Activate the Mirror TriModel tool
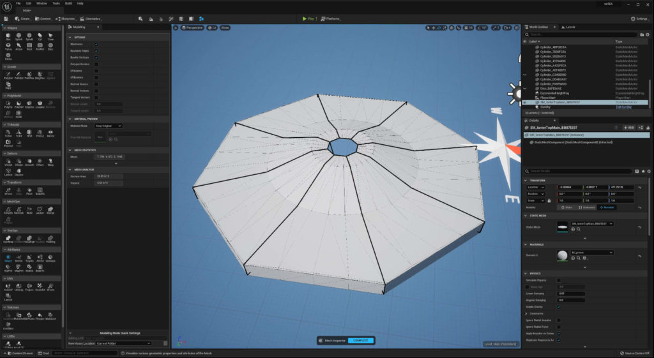This screenshot has width=654, height=358. (50, 133)
